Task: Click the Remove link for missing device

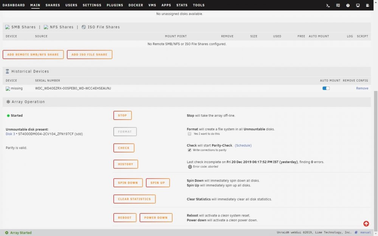Action: (362, 88)
